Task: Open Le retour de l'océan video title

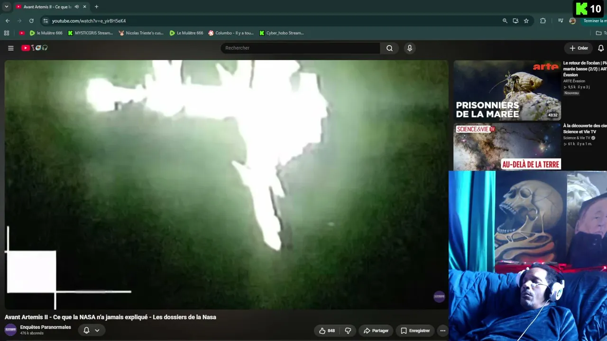Action: [585, 69]
